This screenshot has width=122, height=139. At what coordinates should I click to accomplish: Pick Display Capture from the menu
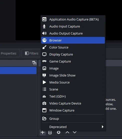(73, 54)
